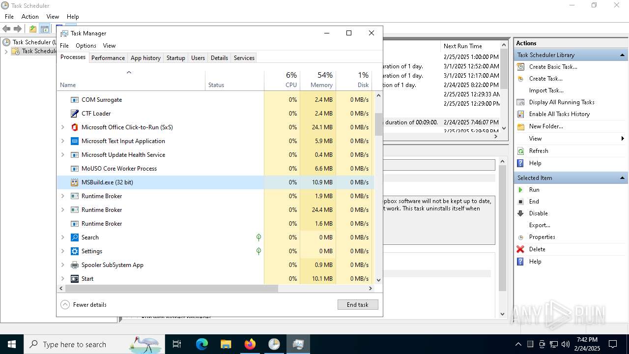Click the taskbar search box
Screen dimensions: 629x354
coord(93,344)
